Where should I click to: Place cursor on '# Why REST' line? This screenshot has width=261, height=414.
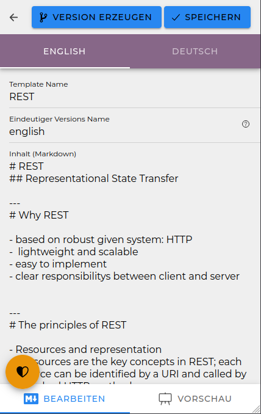pyautogui.click(x=39, y=215)
